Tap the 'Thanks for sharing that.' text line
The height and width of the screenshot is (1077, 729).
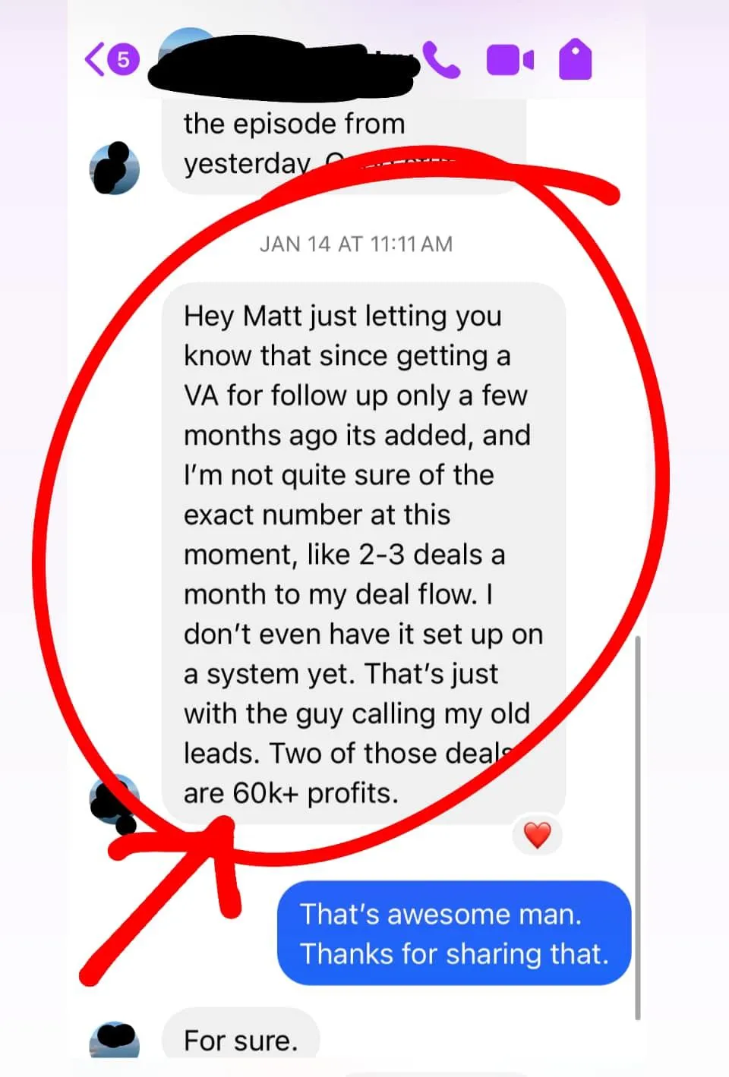coord(454,953)
